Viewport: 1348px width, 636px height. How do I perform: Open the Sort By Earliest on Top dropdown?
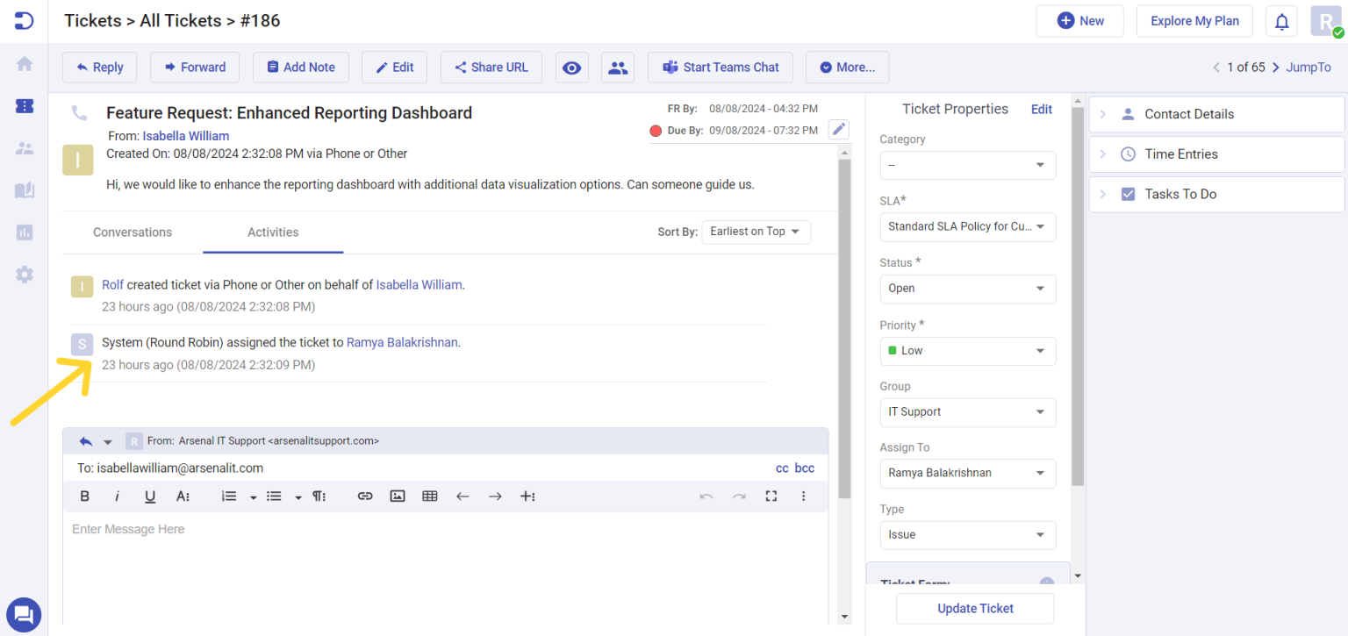(x=756, y=232)
